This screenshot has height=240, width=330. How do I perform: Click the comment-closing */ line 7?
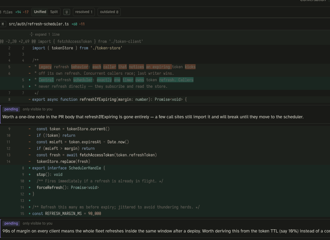coord(165,93)
